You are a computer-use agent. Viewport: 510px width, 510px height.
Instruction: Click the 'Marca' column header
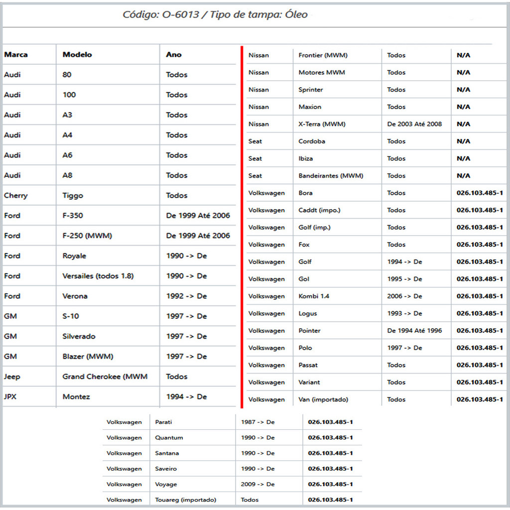[x=16, y=55]
